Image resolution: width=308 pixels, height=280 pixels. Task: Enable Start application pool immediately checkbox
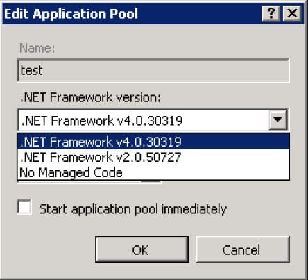tap(24, 207)
